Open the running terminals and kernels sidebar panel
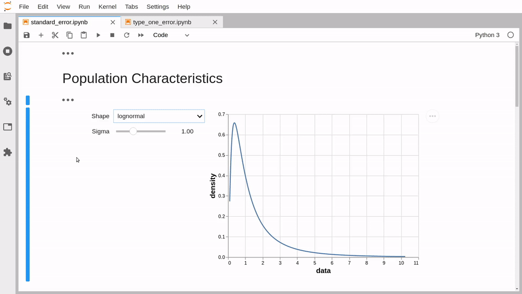 click(8, 51)
